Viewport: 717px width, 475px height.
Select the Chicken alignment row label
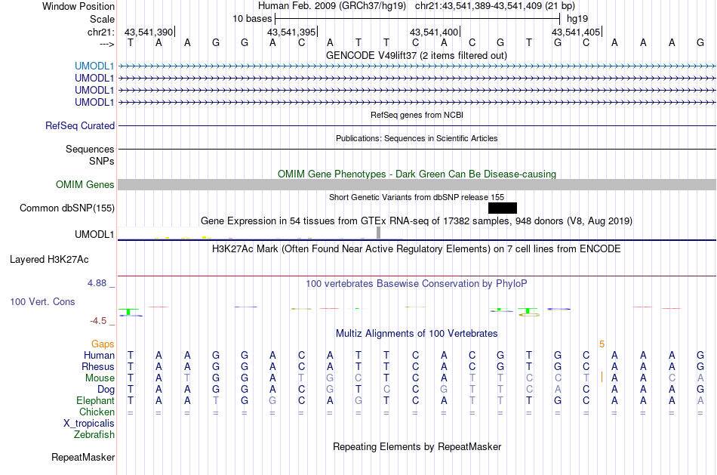click(x=97, y=412)
